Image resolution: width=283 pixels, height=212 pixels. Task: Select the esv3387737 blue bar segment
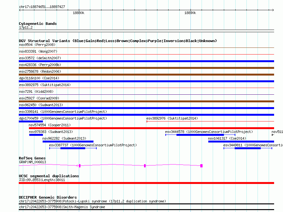[x=73, y=148]
